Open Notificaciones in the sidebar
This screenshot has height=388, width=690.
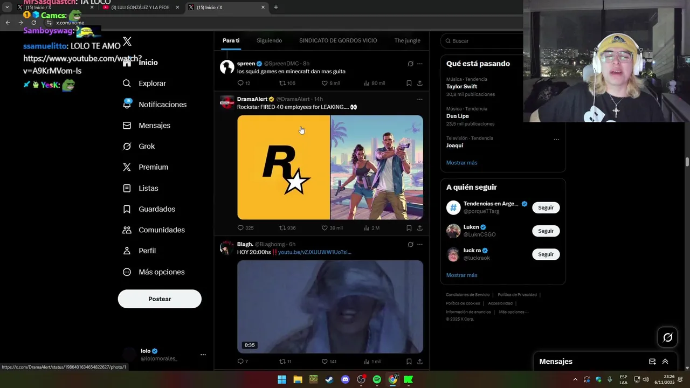[x=155, y=105]
